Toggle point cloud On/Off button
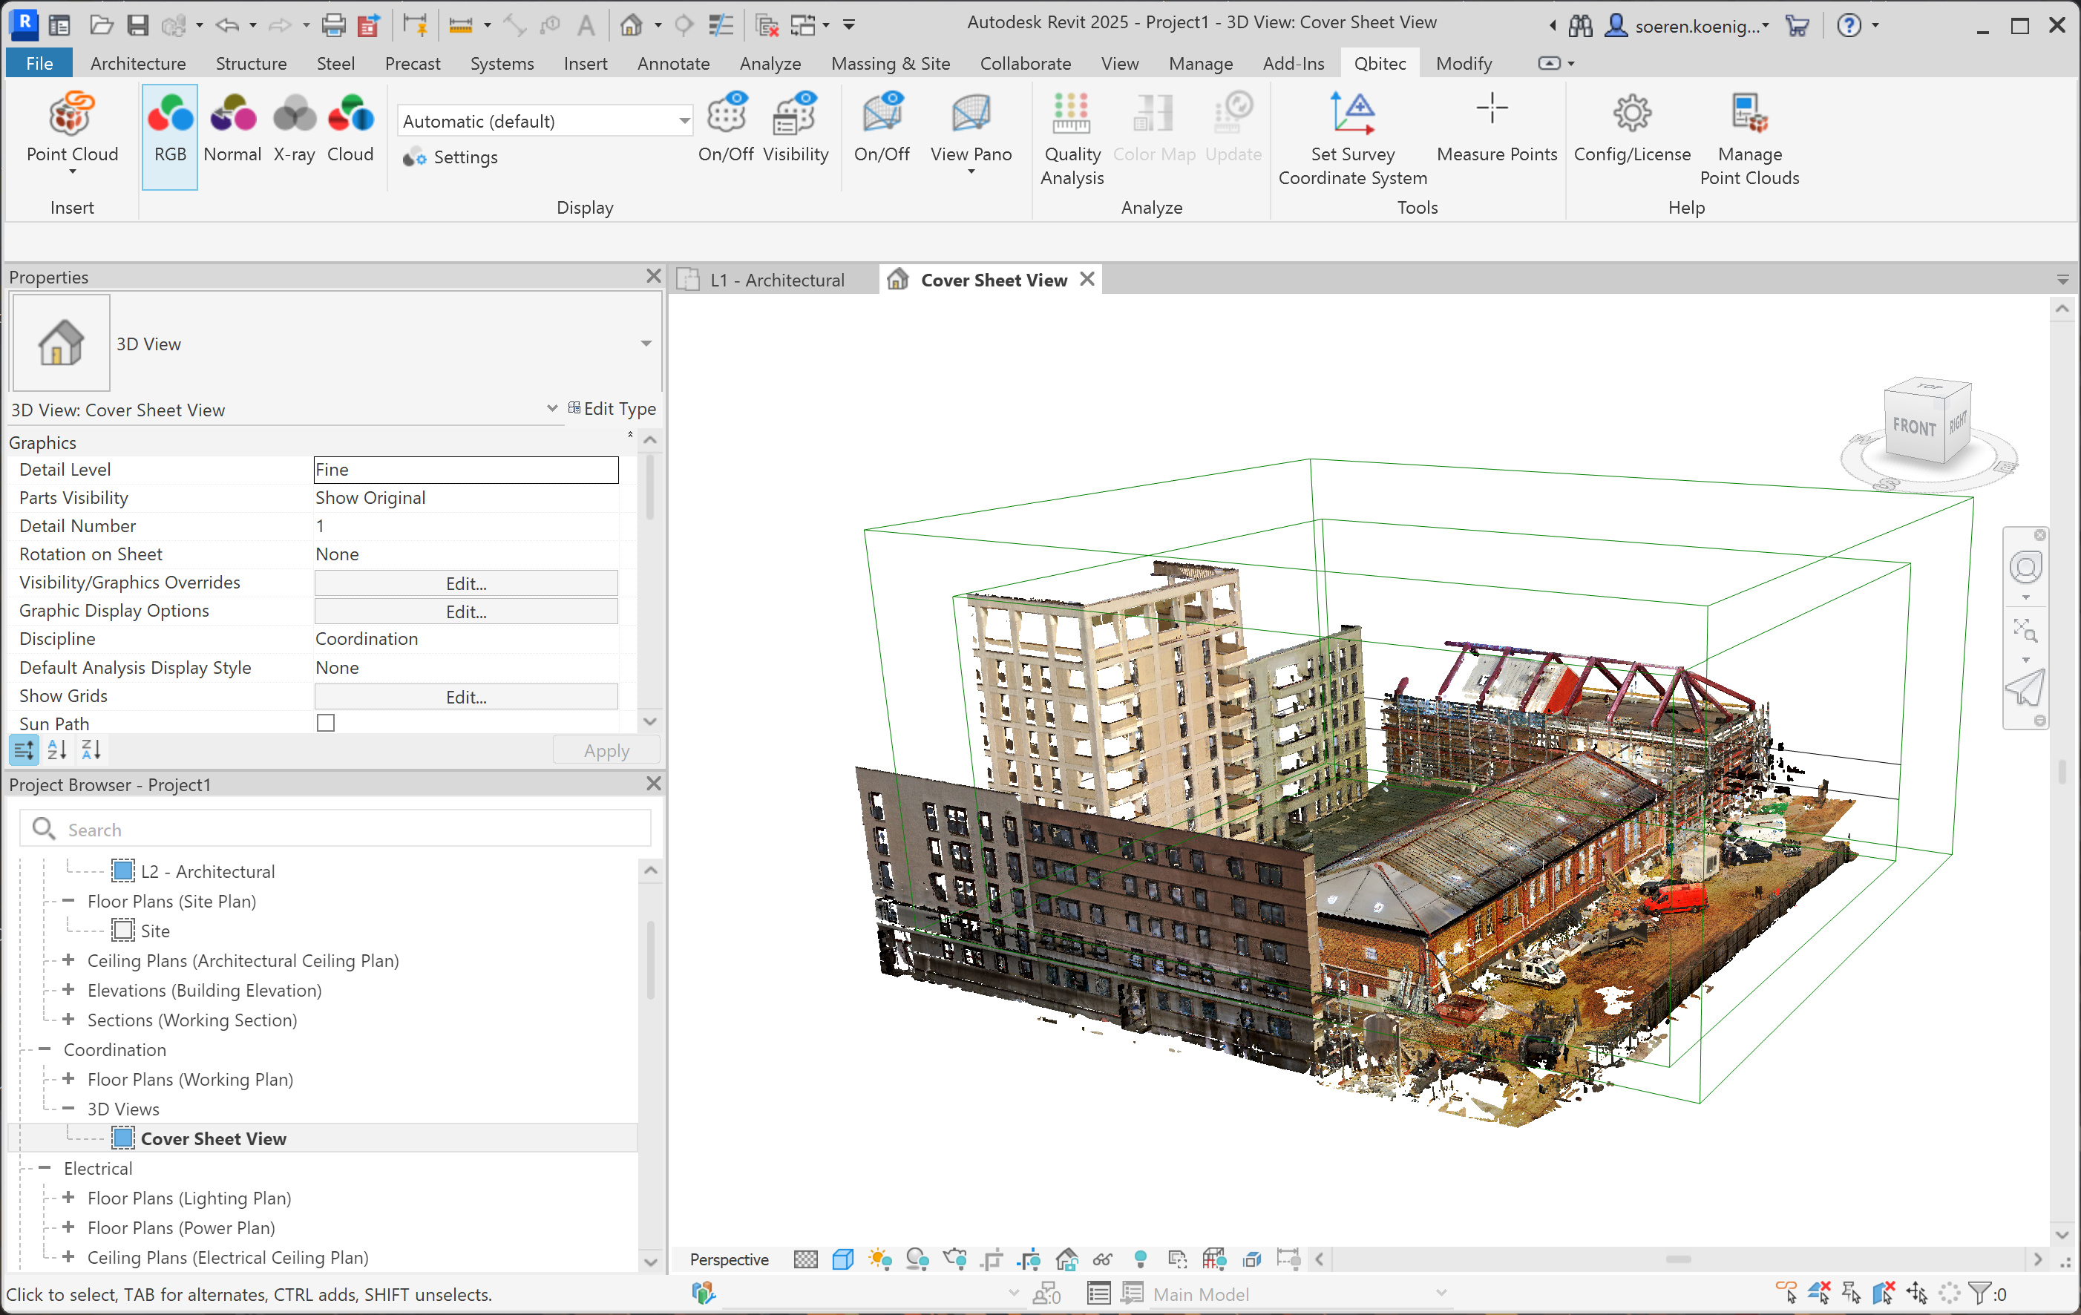 tap(726, 116)
